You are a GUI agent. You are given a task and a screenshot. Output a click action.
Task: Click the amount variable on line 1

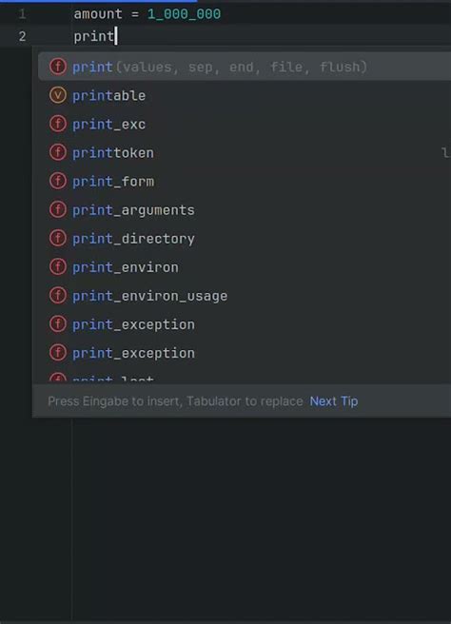pyautogui.click(x=98, y=14)
